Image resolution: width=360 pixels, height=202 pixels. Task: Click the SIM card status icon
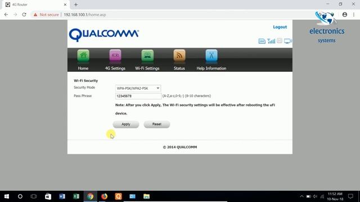point(262,41)
